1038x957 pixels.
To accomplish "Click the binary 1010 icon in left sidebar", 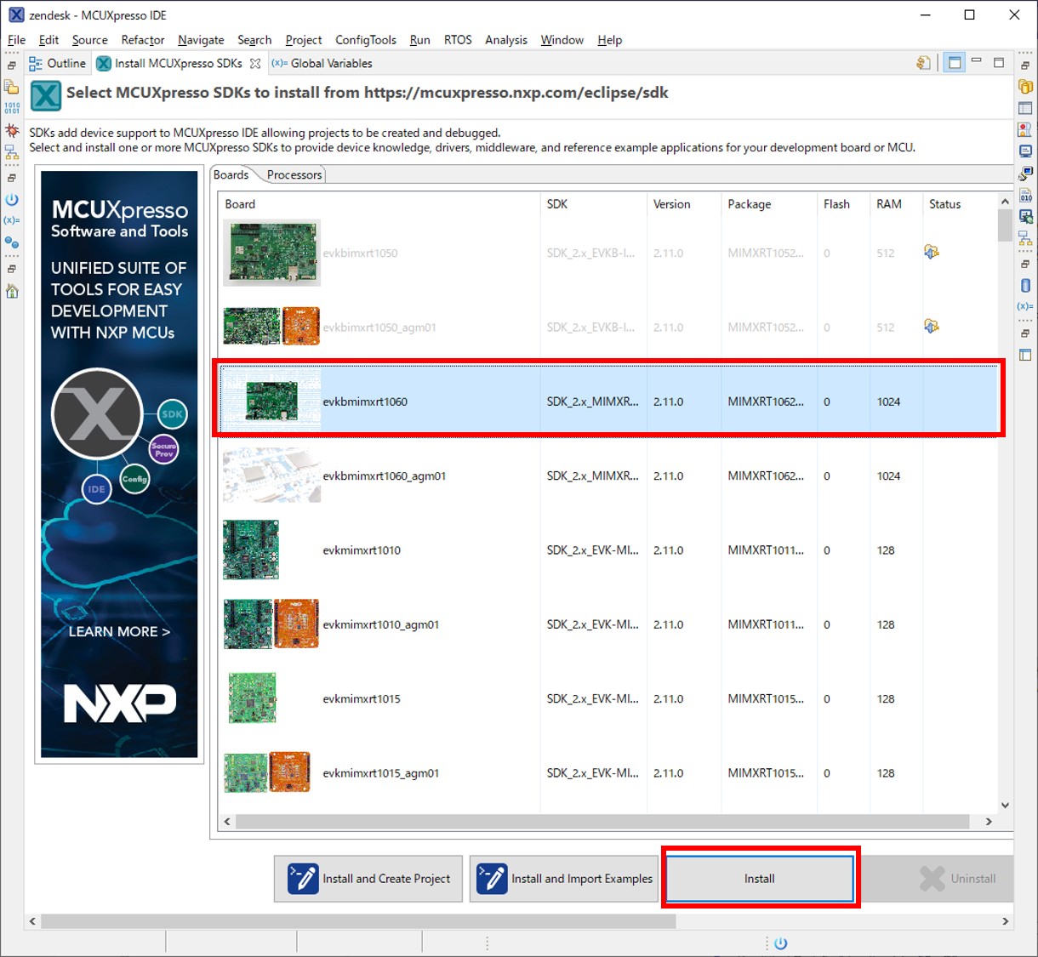I will (x=12, y=108).
